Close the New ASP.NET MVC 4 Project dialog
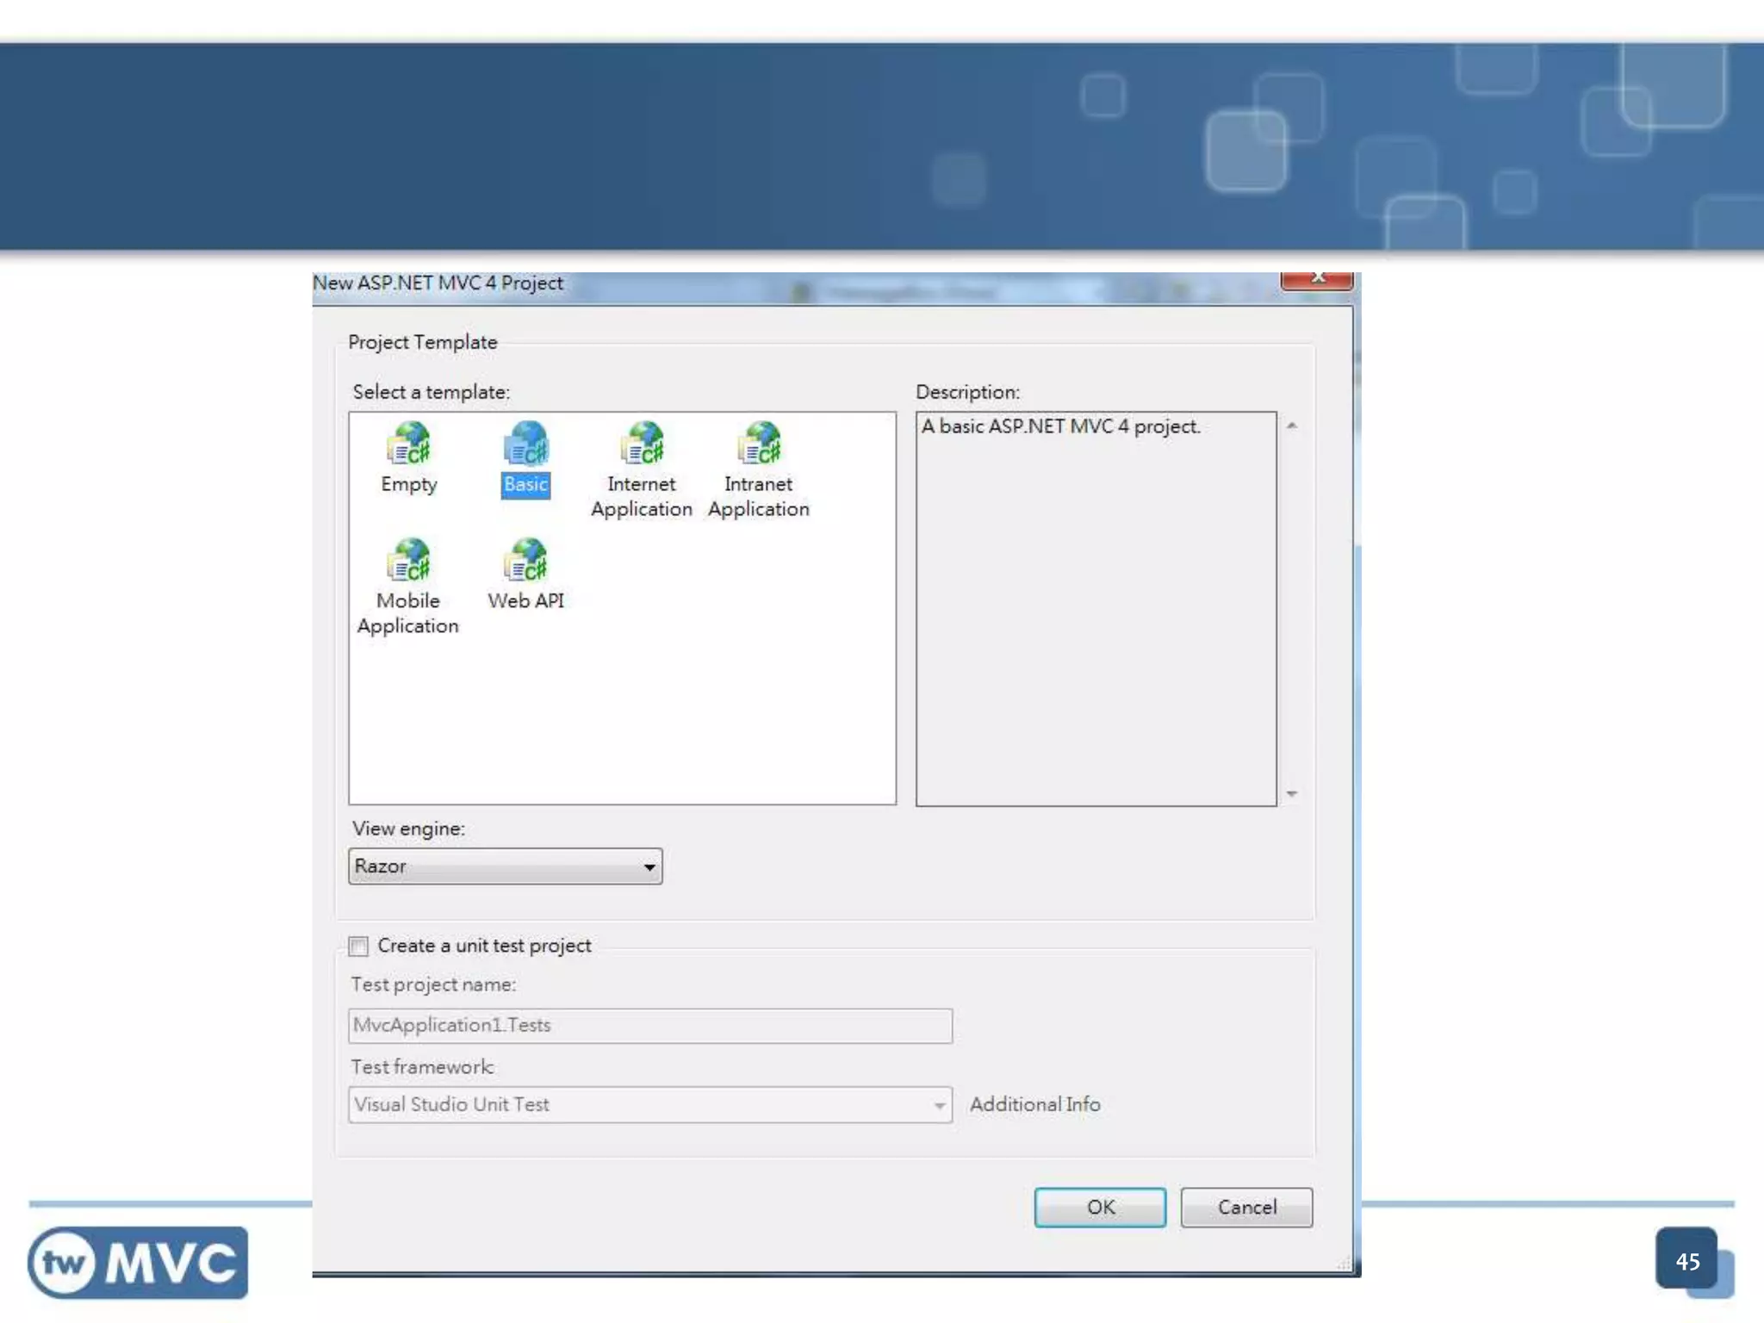Image resolution: width=1764 pixels, height=1323 pixels. tap(1316, 280)
